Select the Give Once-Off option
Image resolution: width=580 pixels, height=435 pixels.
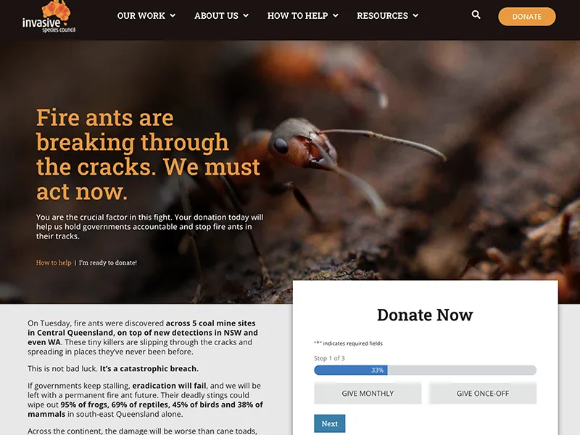tap(483, 393)
